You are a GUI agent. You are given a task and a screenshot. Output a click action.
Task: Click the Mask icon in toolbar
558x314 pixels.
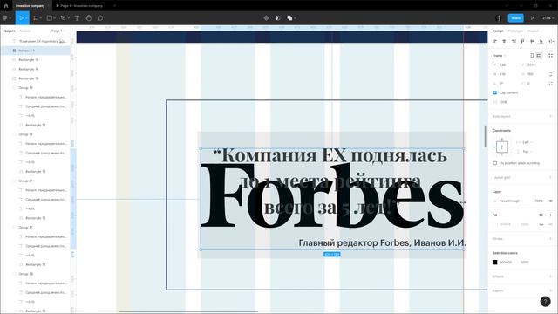(277, 17)
